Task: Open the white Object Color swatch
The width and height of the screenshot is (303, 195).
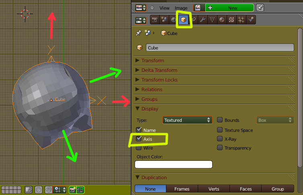Action: (174, 164)
